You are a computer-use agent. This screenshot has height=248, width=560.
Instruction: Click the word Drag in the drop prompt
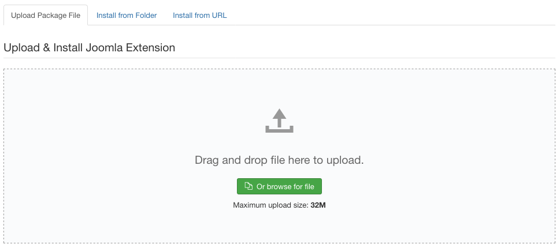point(207,160)
